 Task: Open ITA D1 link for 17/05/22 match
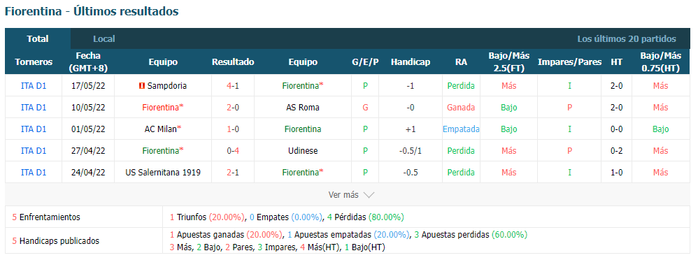pos(34,86)
